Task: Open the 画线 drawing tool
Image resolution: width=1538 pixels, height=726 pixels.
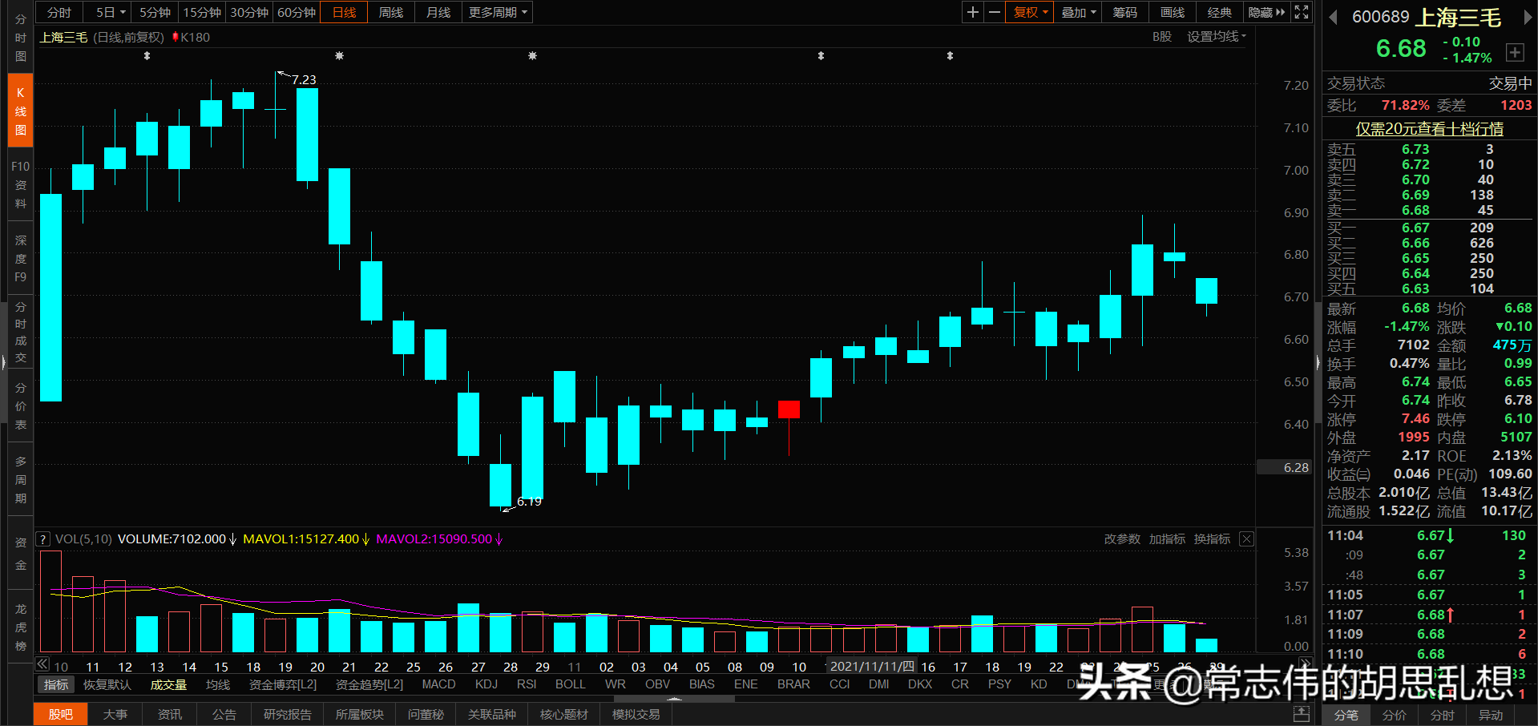Action: click(1171, 12)
